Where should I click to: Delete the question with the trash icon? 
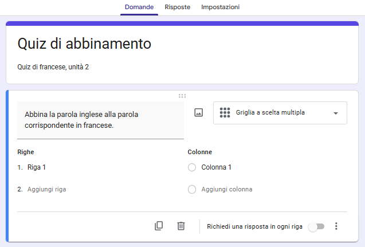(181, 226)
